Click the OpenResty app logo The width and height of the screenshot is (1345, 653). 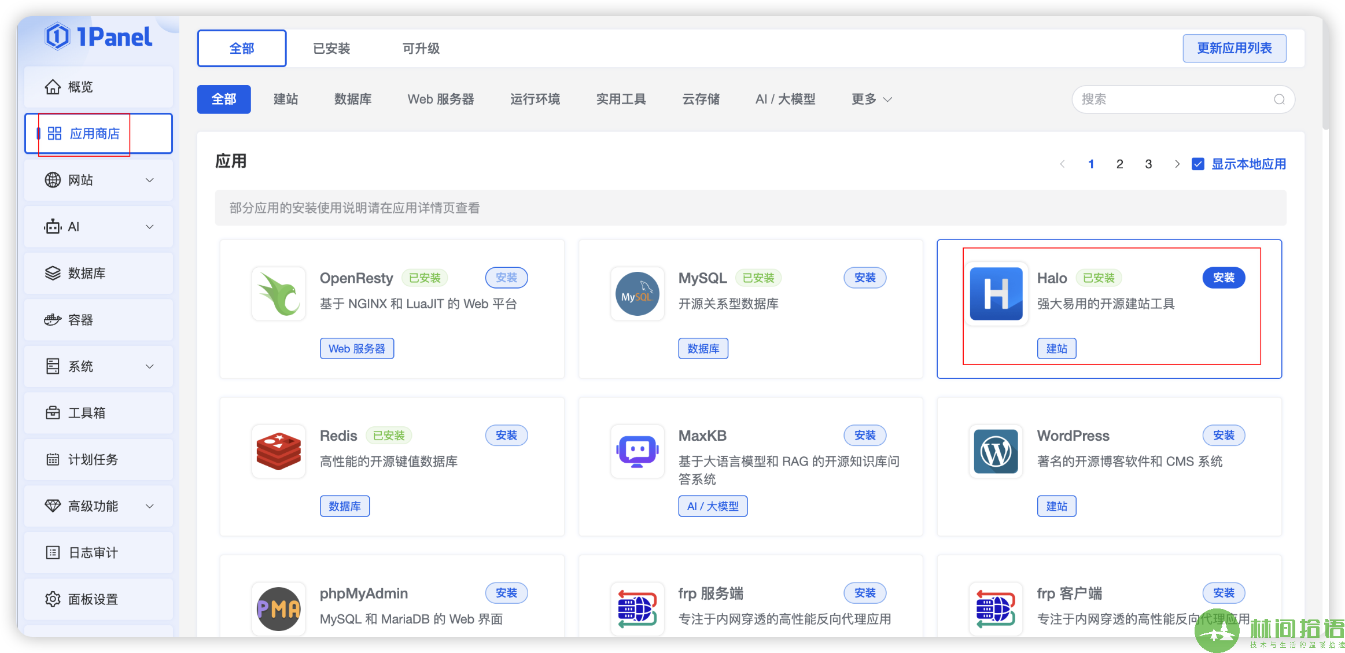point(279,294)
